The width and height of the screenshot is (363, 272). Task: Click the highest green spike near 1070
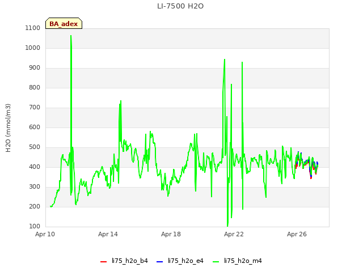71,36
